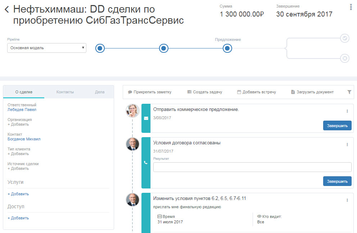Viewport: 357px width, 233px height.
Task: Open options menu for 'Условия договора согласованы' task
Action: pos(347,145)
